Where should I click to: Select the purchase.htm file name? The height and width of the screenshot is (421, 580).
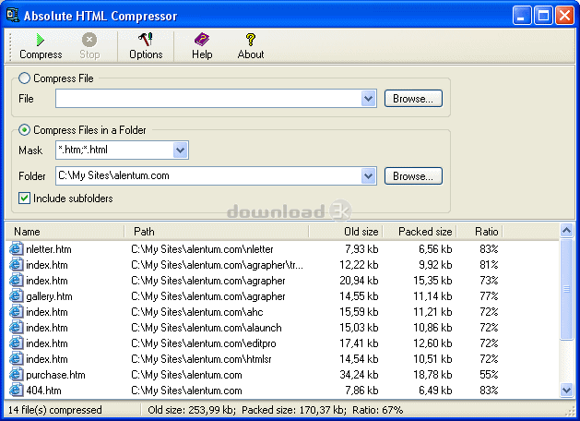[55, 375]
